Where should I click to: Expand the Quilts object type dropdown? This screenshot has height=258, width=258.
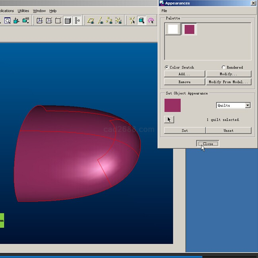(x=248, y=105)
